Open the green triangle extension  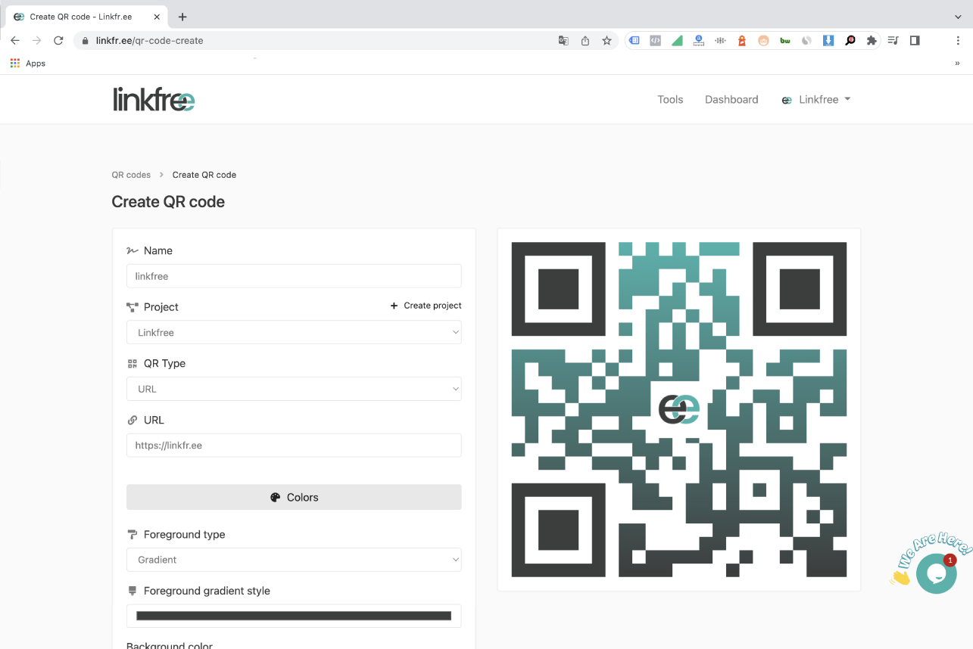coord(677,41)
